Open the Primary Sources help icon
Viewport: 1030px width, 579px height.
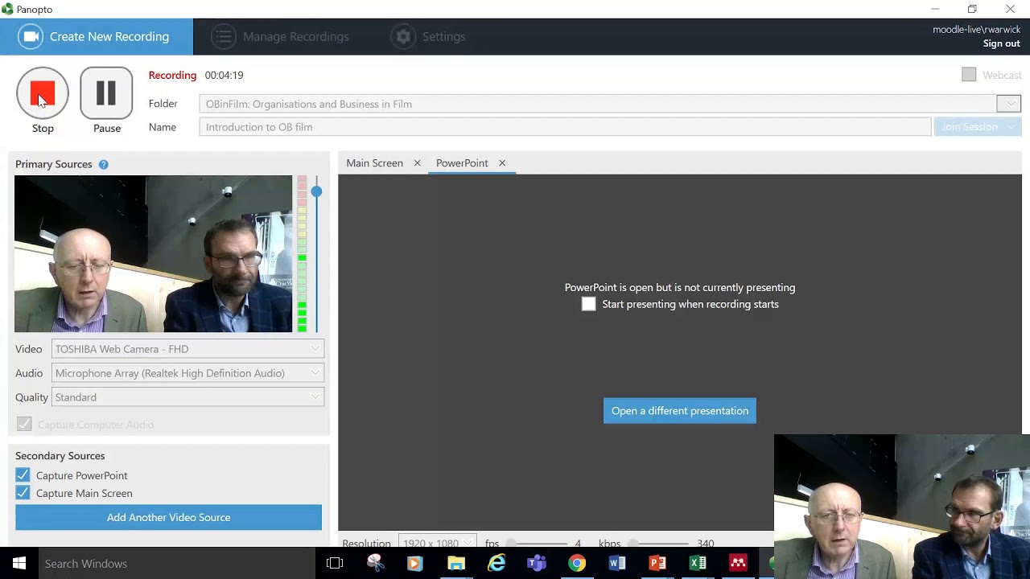103,164
